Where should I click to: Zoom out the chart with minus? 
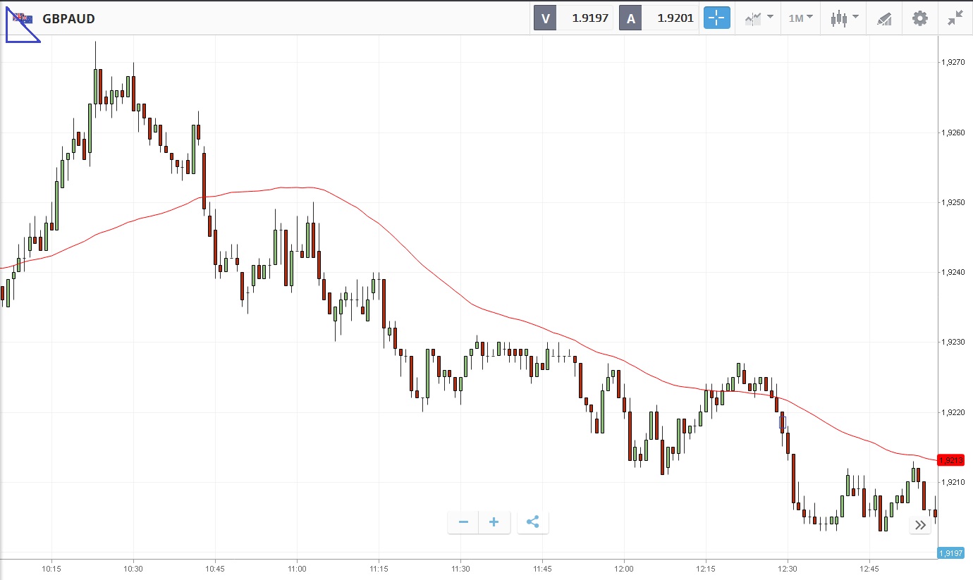coord(463,522)
